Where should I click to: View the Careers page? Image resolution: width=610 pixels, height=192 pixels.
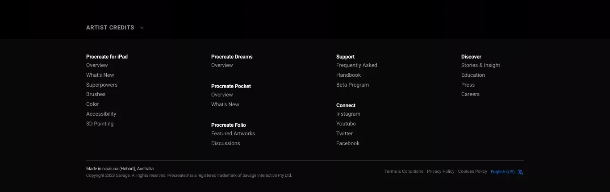470,94
